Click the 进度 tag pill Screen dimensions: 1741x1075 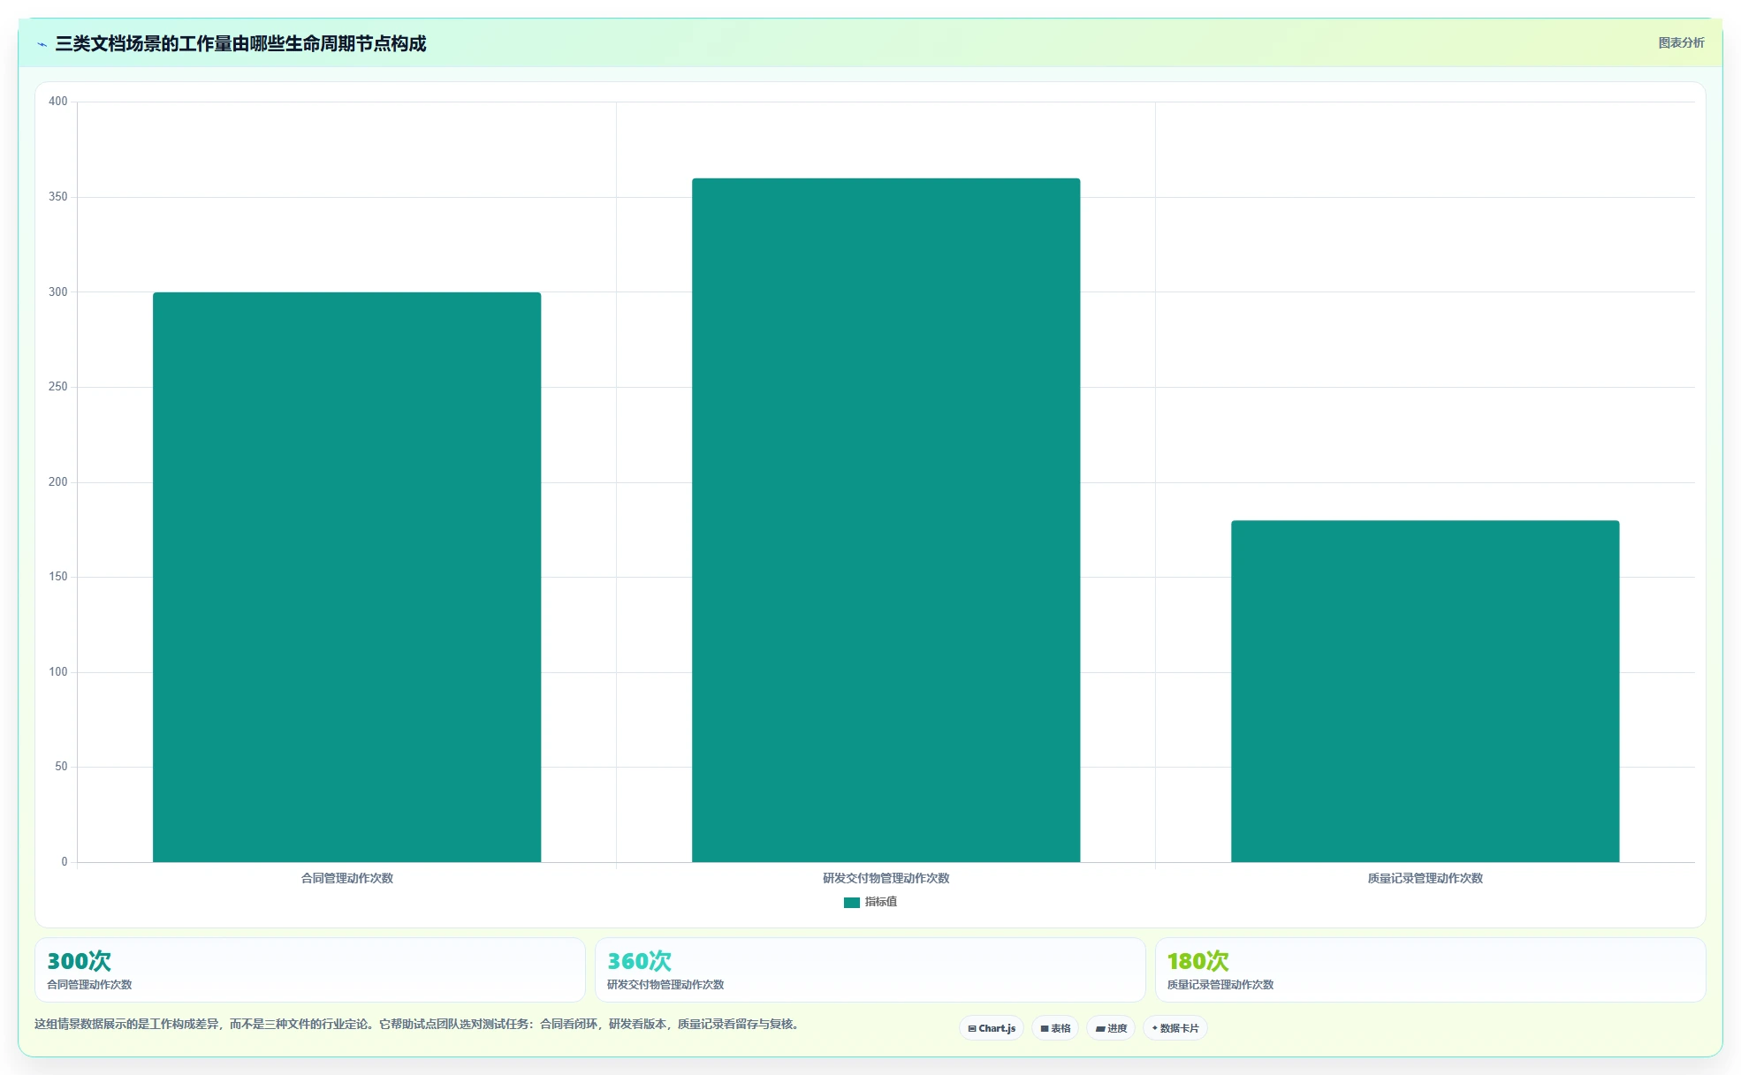coord(1111,1028)
